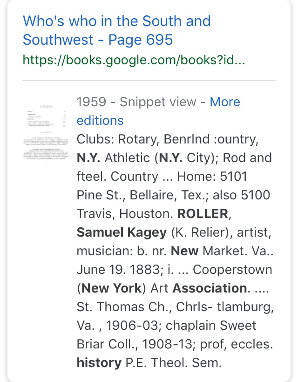Screen dimensions: 298x382
Task: Tap the bold "ROLLER" surname text
Action: point(203,214)
